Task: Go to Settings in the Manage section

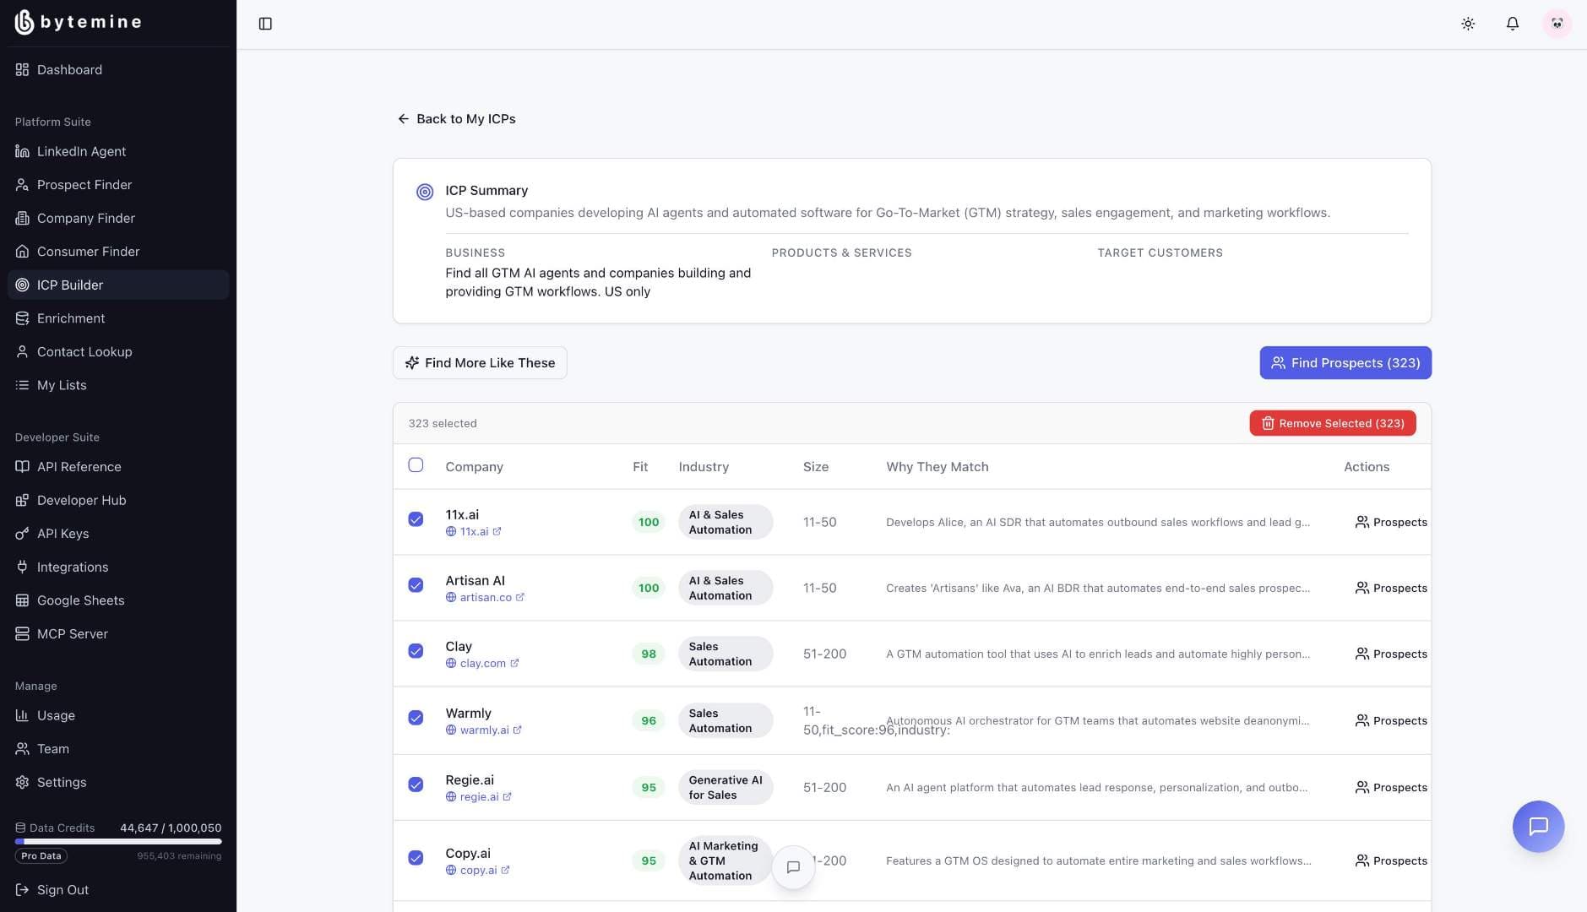Action: [x=61, y=782]
